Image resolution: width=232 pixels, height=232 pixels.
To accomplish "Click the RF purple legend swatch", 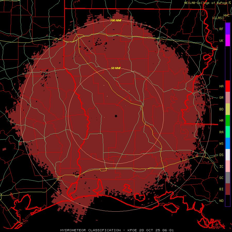I will pyautogui.click(x=228, y=29).
